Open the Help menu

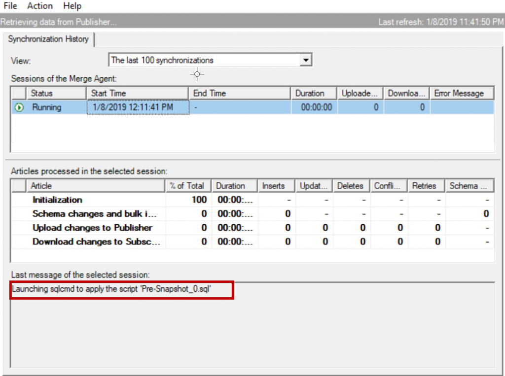click(x=72, y=6)
